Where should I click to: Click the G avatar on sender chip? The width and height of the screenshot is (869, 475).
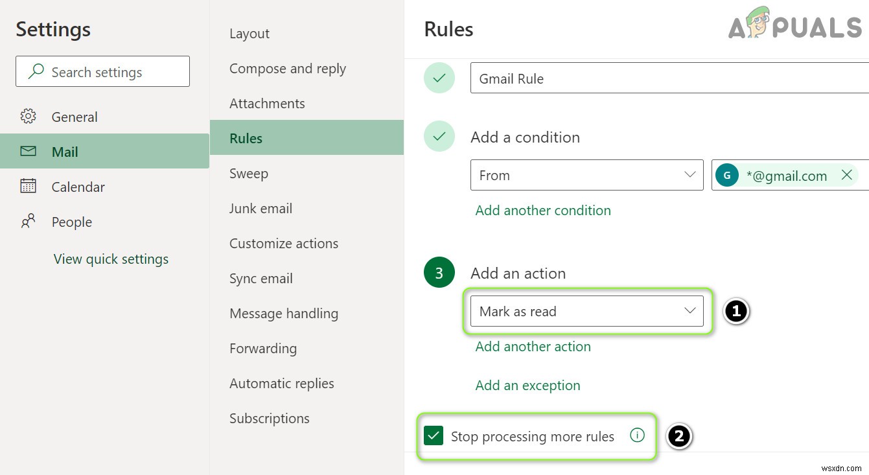coord(727,175)
